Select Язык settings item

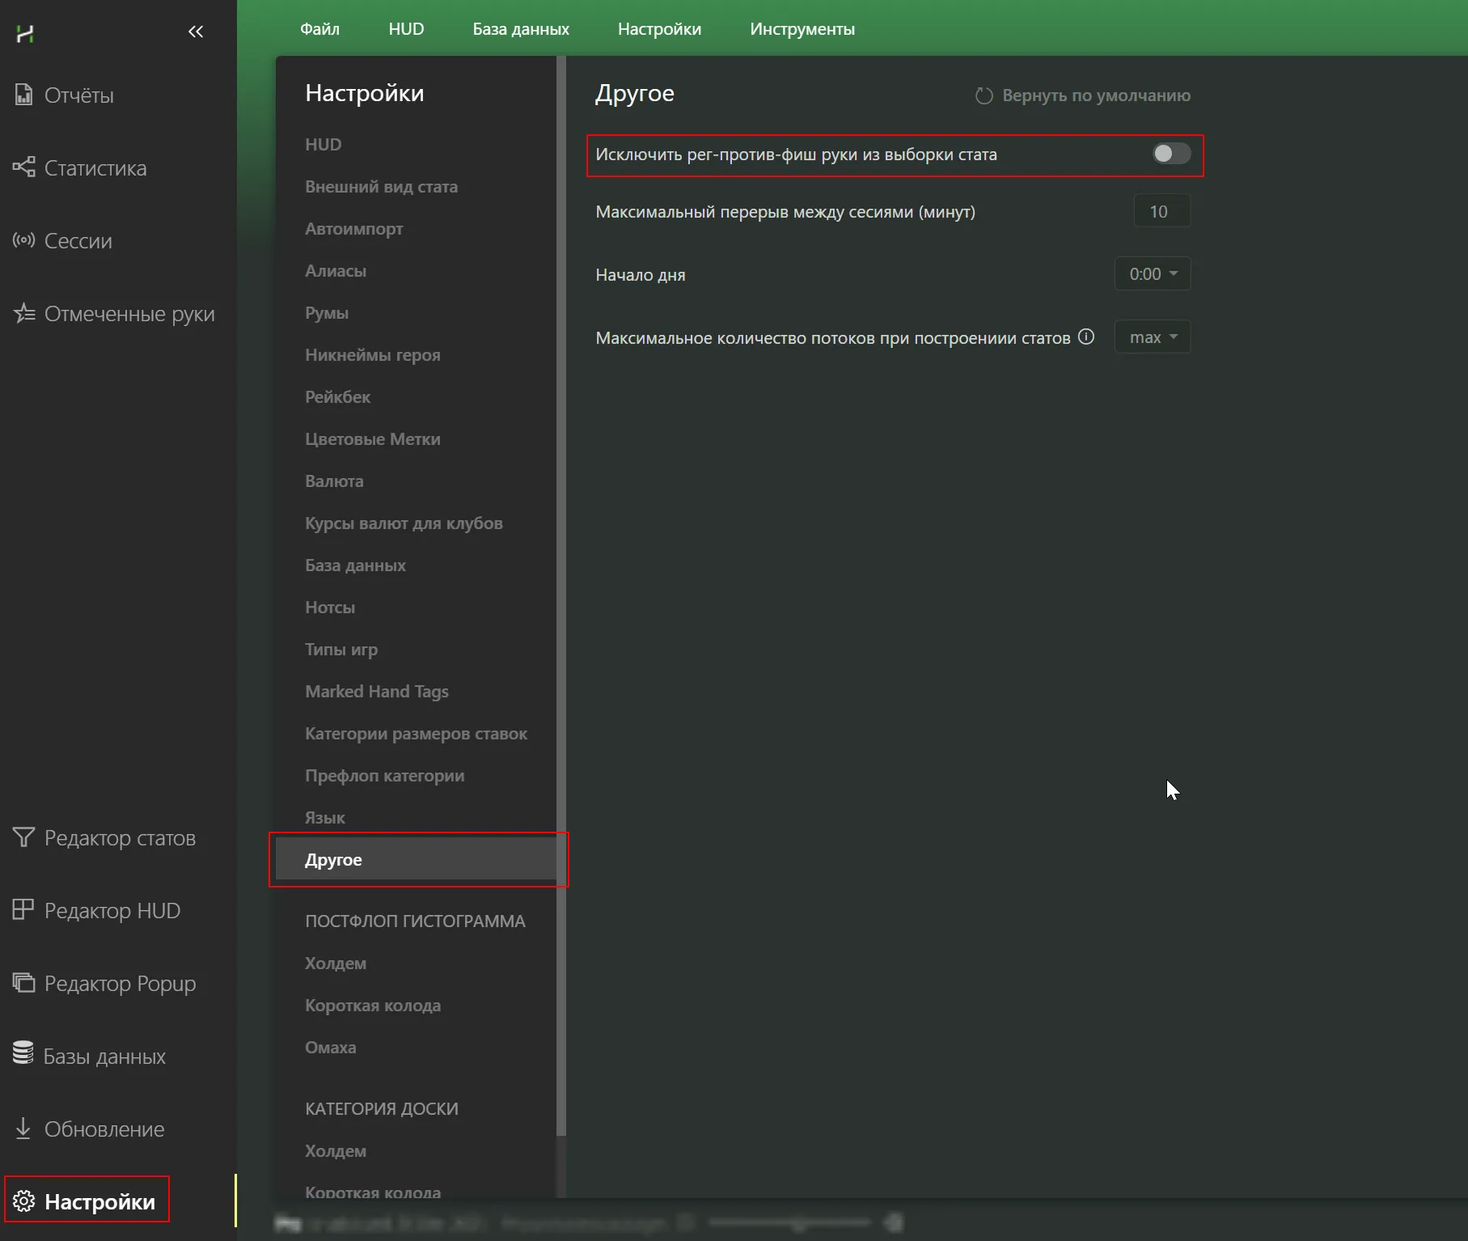324,817
